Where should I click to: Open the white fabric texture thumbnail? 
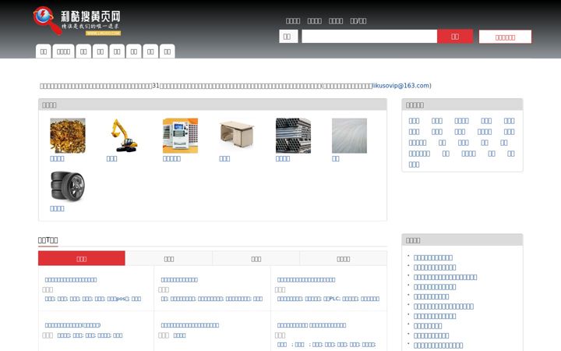click(x=349, y=136)
